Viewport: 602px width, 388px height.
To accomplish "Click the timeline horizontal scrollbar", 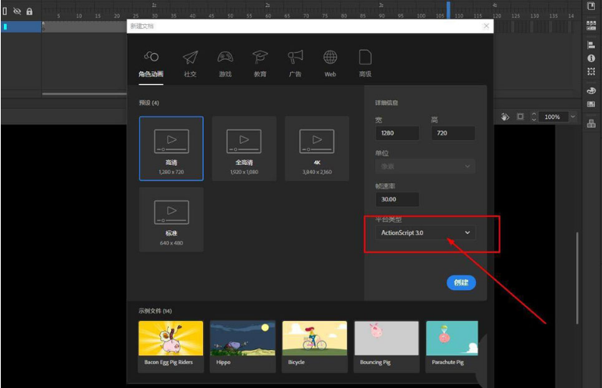I will 85,93.
